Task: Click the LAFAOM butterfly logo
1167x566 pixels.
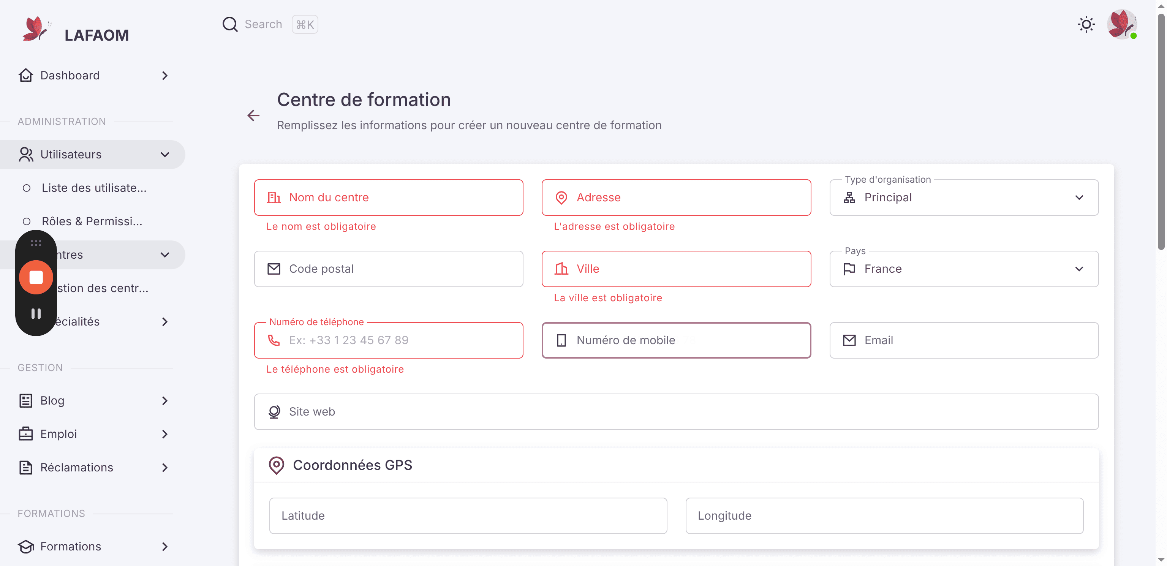Action: pyautogui.click(x=36, y=29)
